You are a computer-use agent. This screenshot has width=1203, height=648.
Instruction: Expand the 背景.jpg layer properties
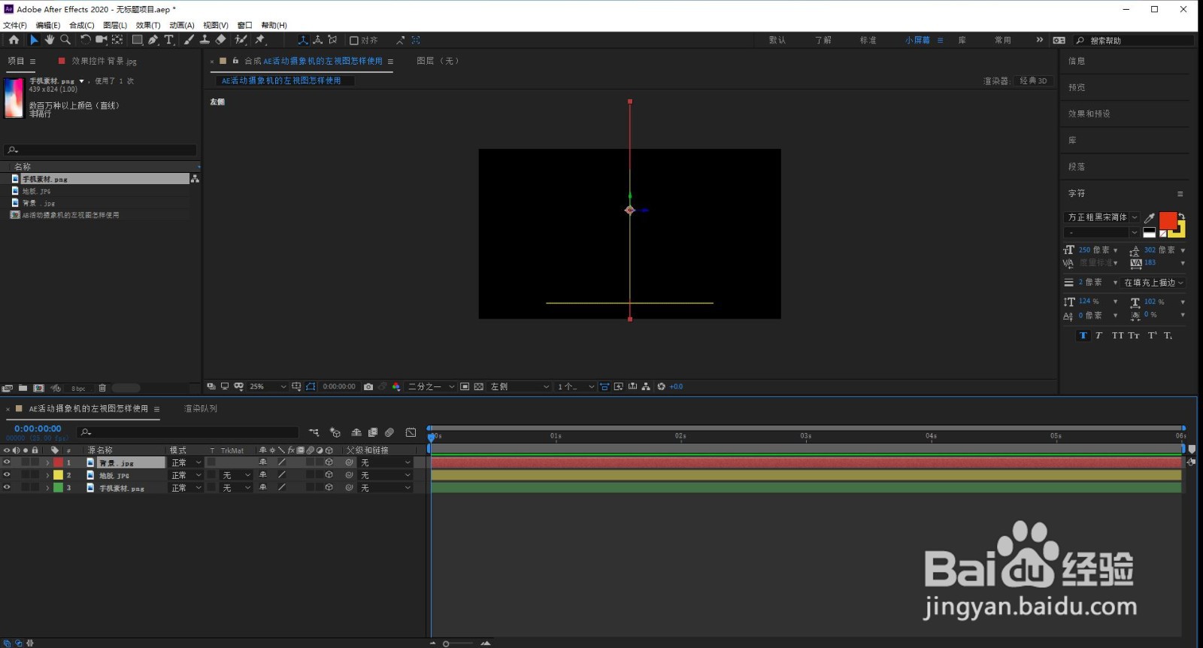47,463
